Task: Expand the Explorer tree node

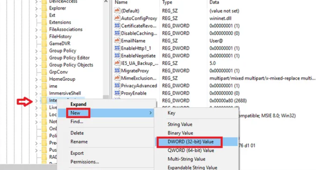Action: click(x=36, y=8)
